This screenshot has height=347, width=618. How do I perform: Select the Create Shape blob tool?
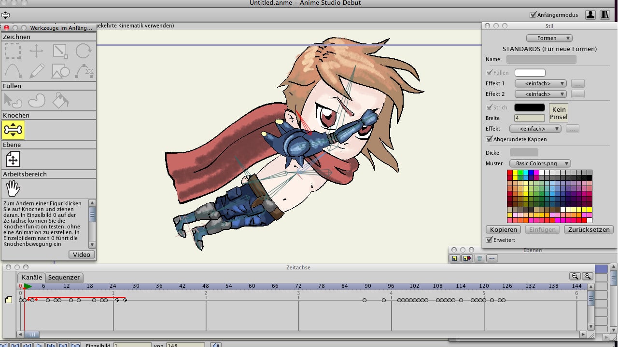coord(37,100)
